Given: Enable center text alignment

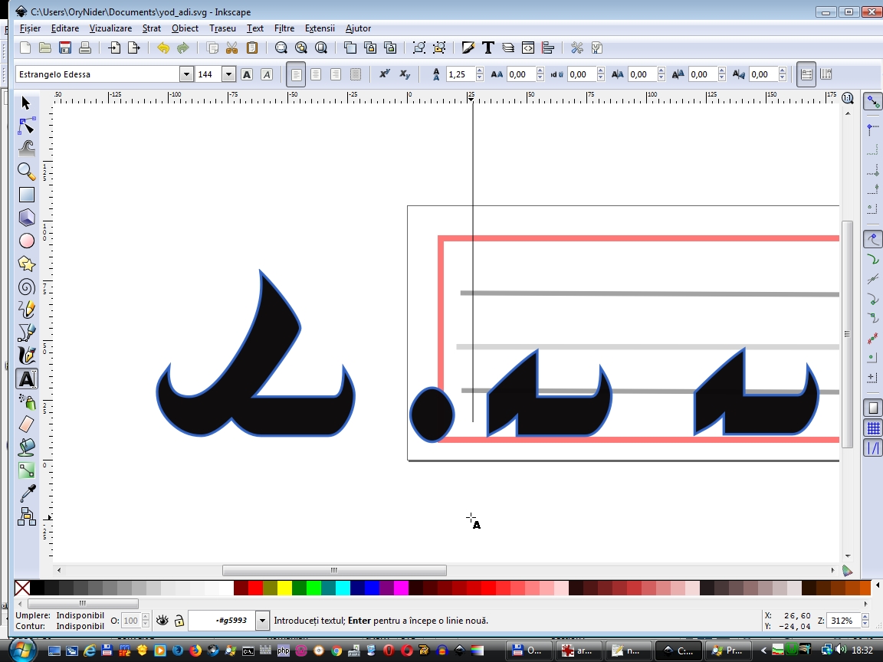Looking at the screenshot, I should tap(316, 74).
